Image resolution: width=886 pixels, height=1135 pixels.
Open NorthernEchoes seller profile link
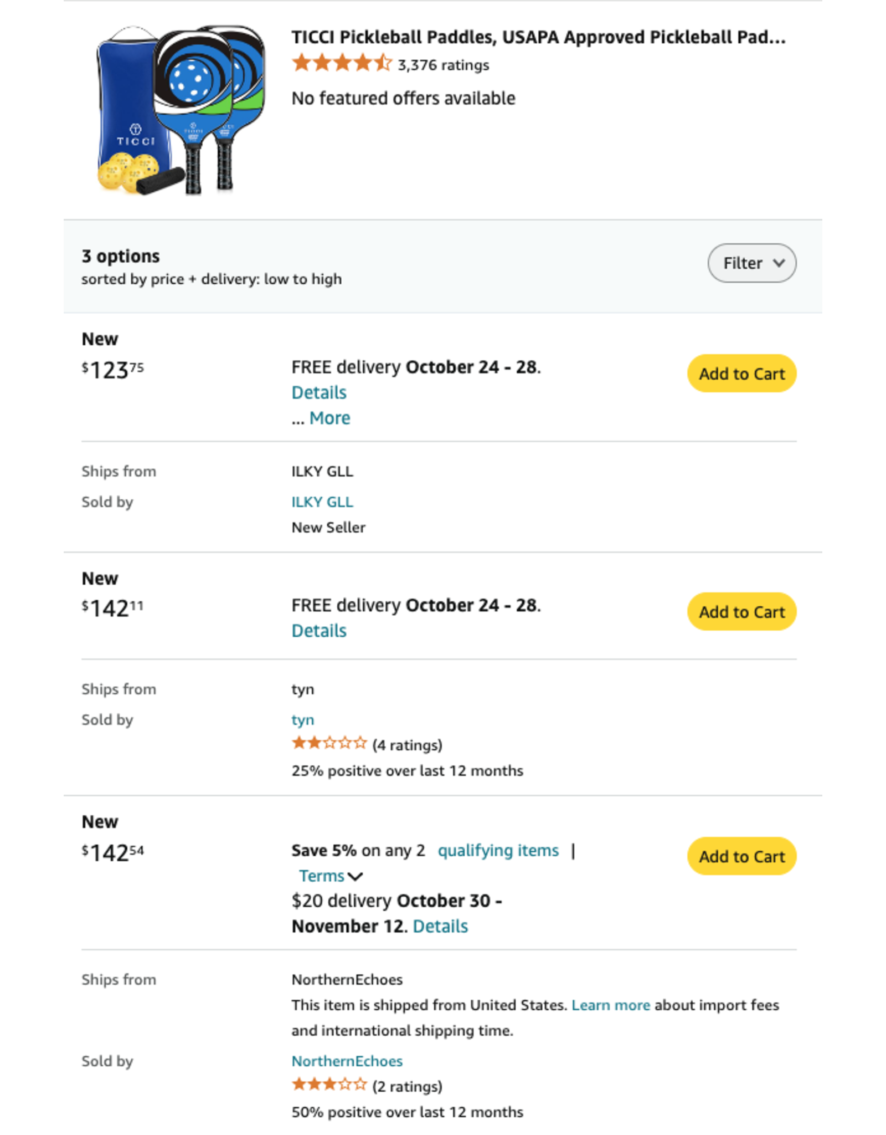click(347, 1061)
